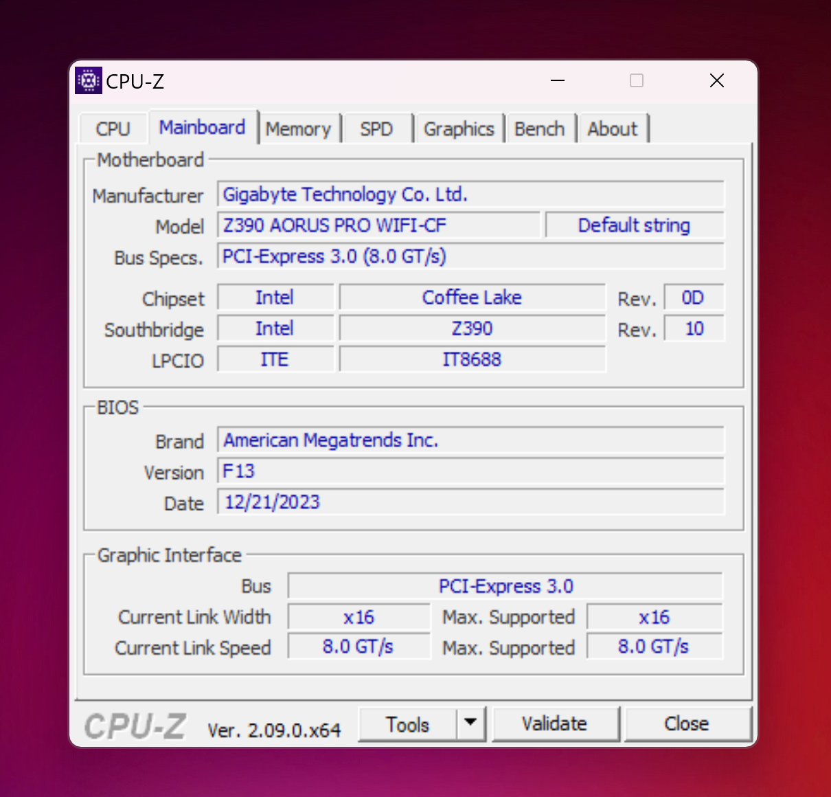Select the PCI-Express 3.0 (8.0 GT/s) bus specs
This screenshot has width=831, height=797.
[471, 256]
